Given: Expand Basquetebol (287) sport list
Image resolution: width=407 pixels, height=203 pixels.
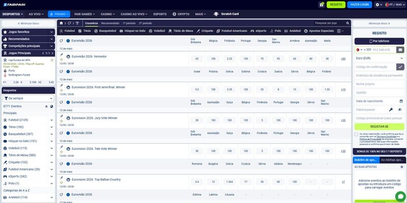Looking at the screenshot, I should click(52, 134).
